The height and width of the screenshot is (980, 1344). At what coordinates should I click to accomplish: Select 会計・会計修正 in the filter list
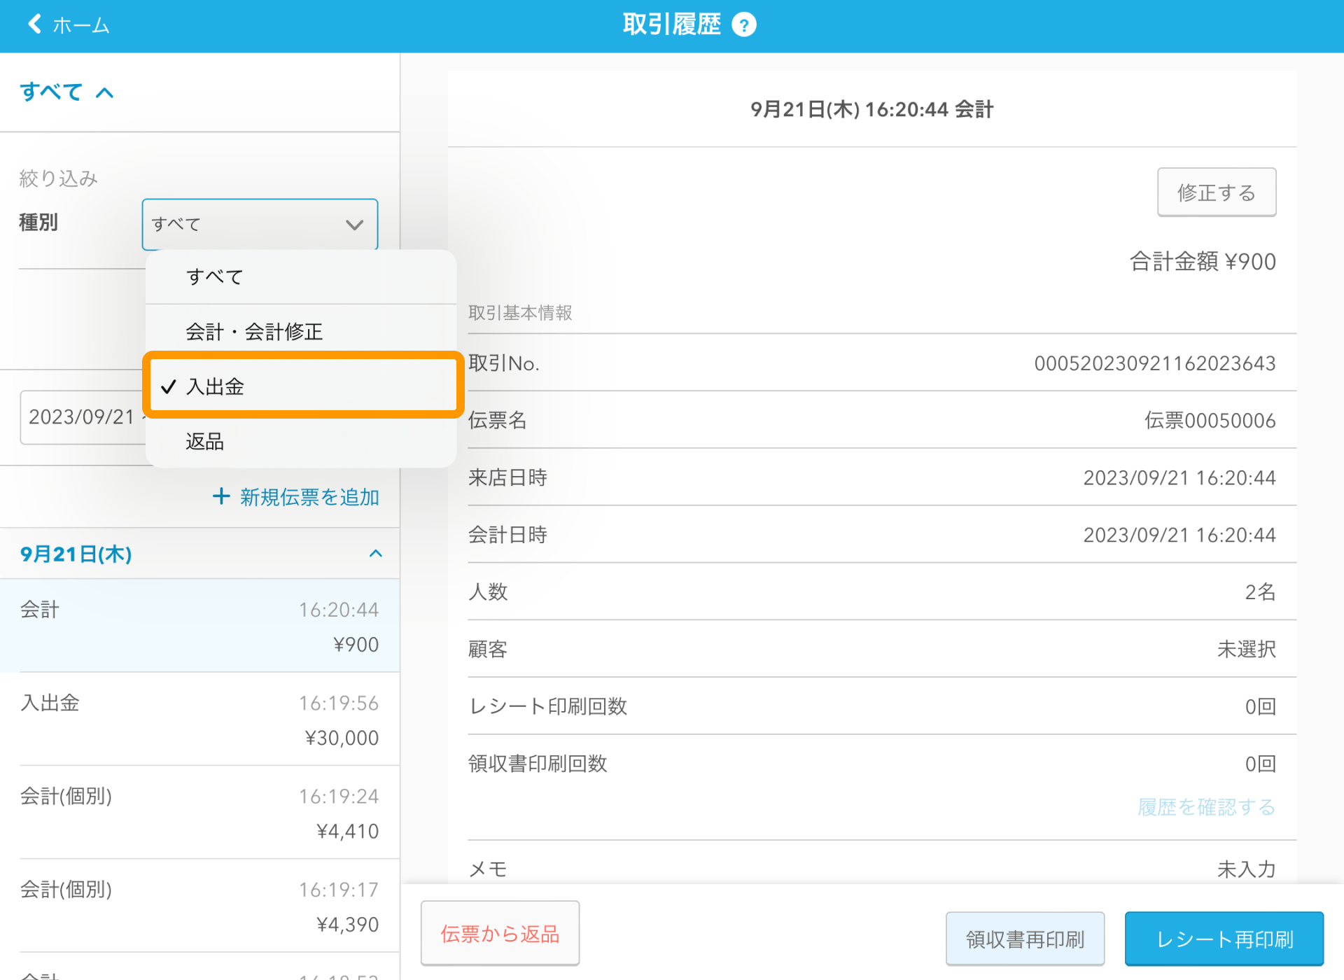(x=253, y=331)
